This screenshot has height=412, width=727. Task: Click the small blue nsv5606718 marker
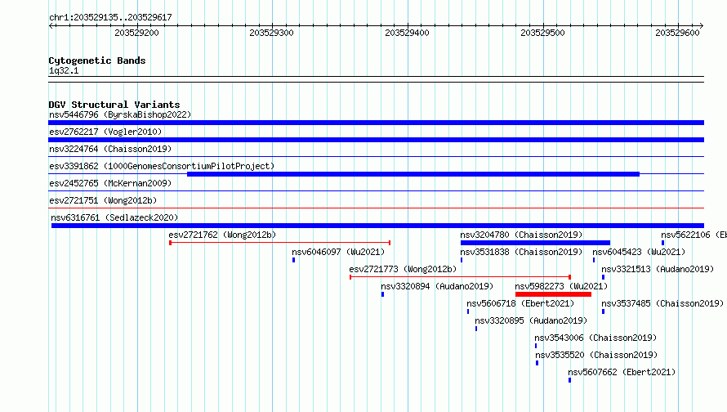[x=468, y=311]
